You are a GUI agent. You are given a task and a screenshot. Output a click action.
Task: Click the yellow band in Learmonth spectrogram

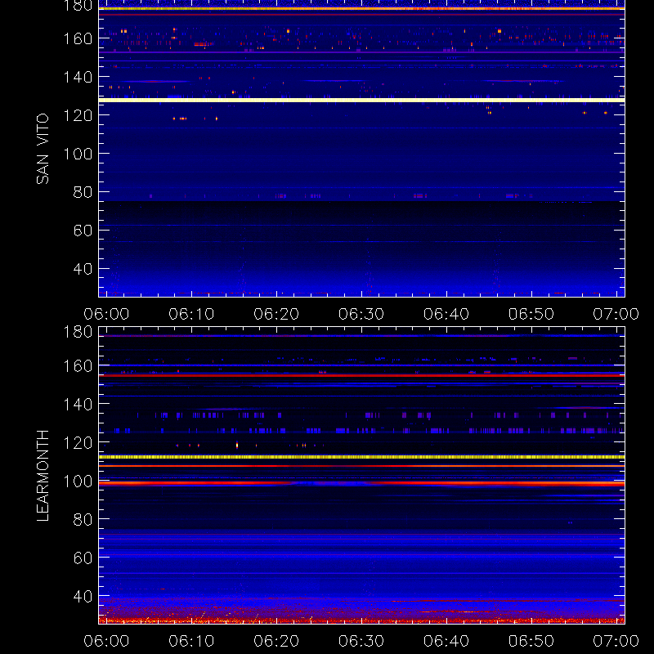click(361, 457)
